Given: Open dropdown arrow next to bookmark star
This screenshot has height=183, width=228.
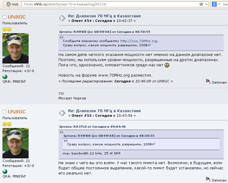Looking at the screenshot, I should click(206, 4).
